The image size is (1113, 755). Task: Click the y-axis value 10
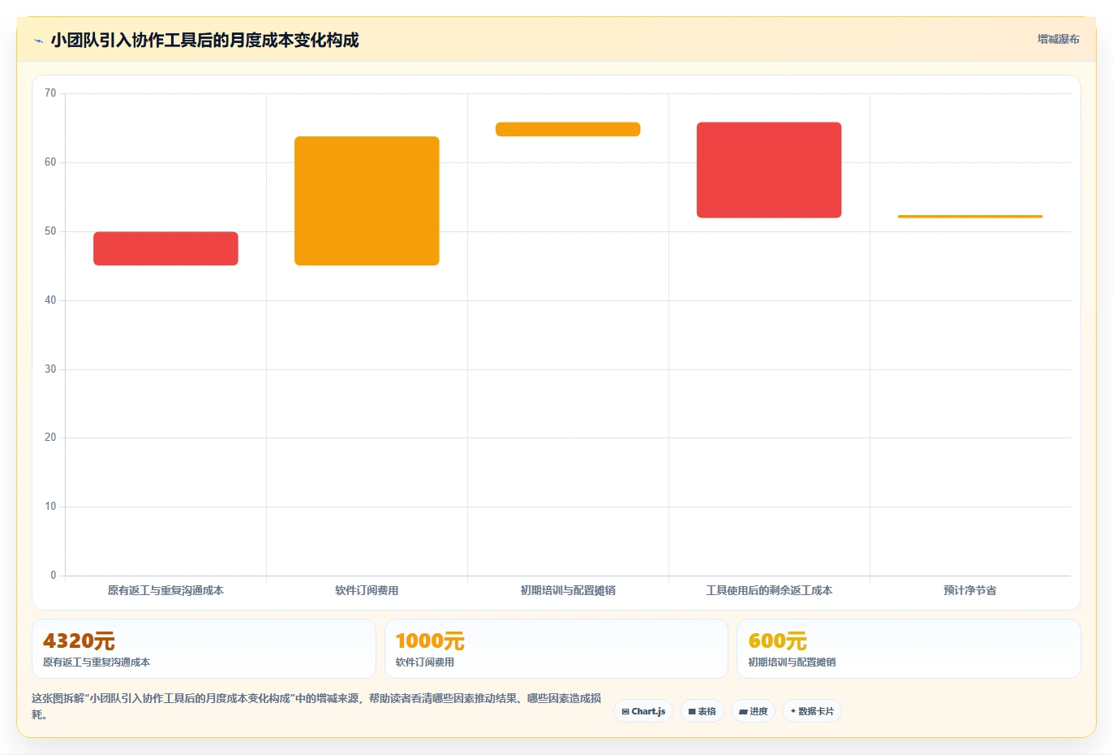(x=50, y=507)
